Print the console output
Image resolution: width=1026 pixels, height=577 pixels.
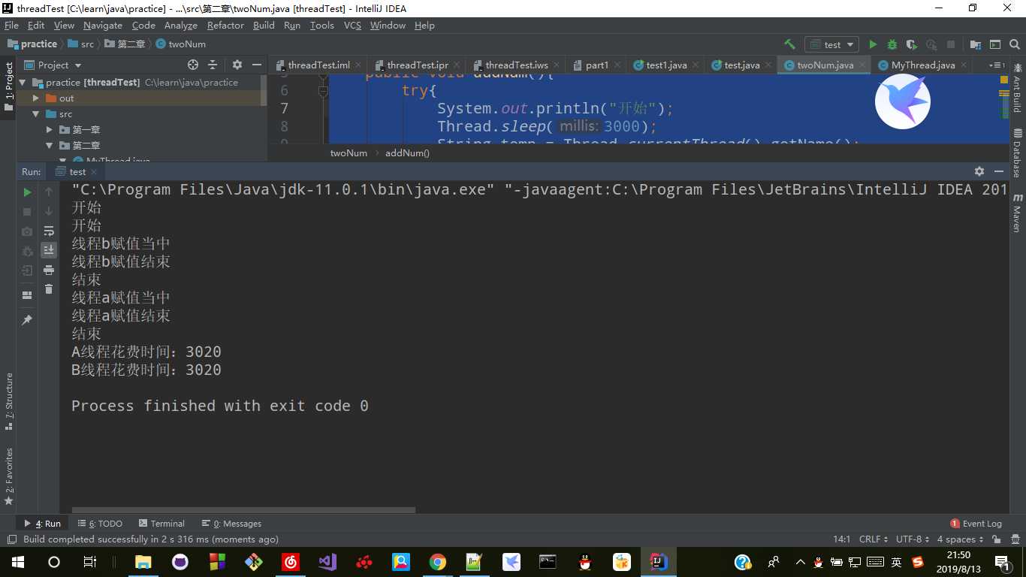click(x=49, y=270)
